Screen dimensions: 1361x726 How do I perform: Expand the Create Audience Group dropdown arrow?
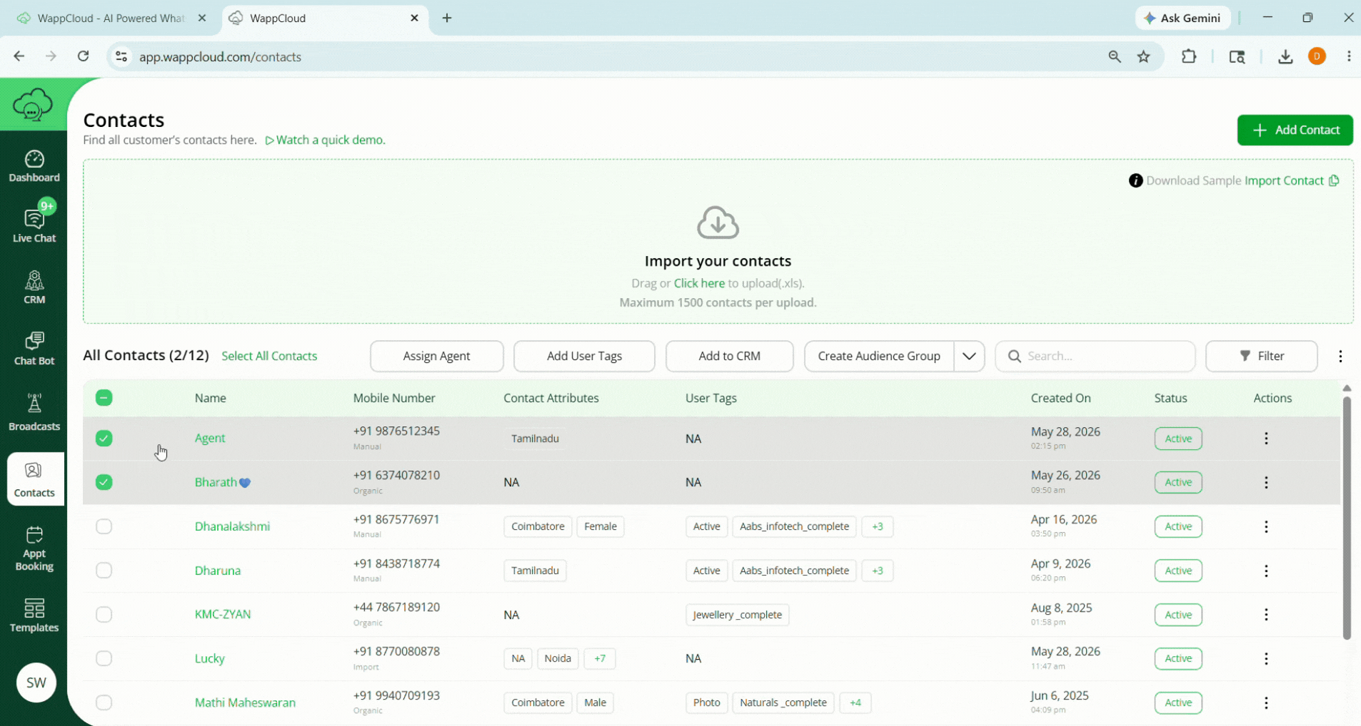pos(969,356)
